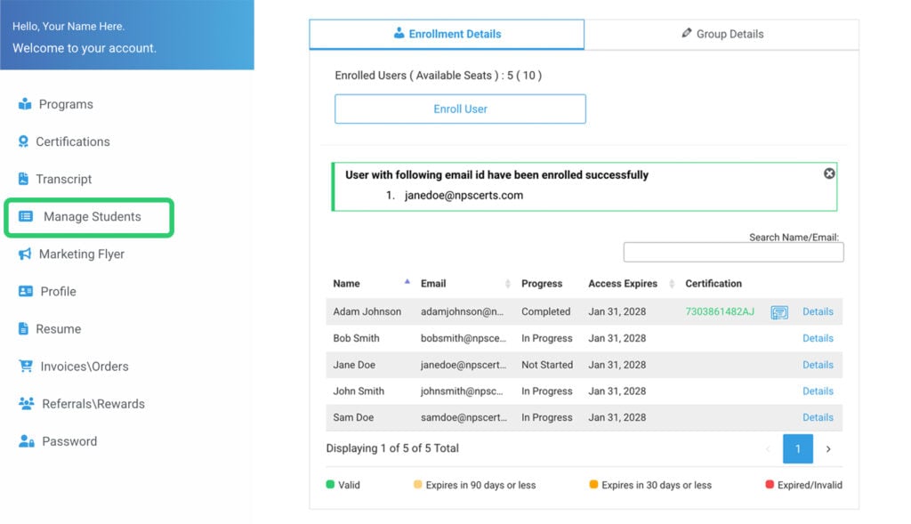Click the Certifications ribbon icon
This screenshot has height=524, width=911.
(23, 141)
